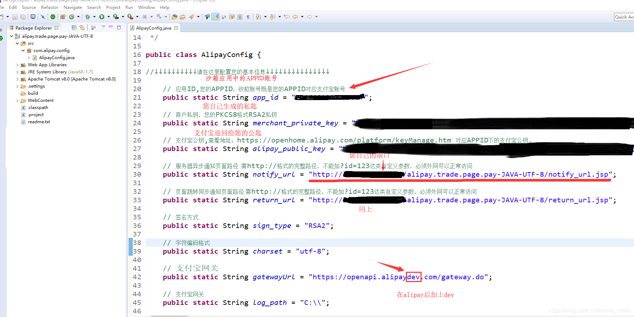Select readme.txt in Package Explorer
This screenshot has width=634, height=317.
39,122
